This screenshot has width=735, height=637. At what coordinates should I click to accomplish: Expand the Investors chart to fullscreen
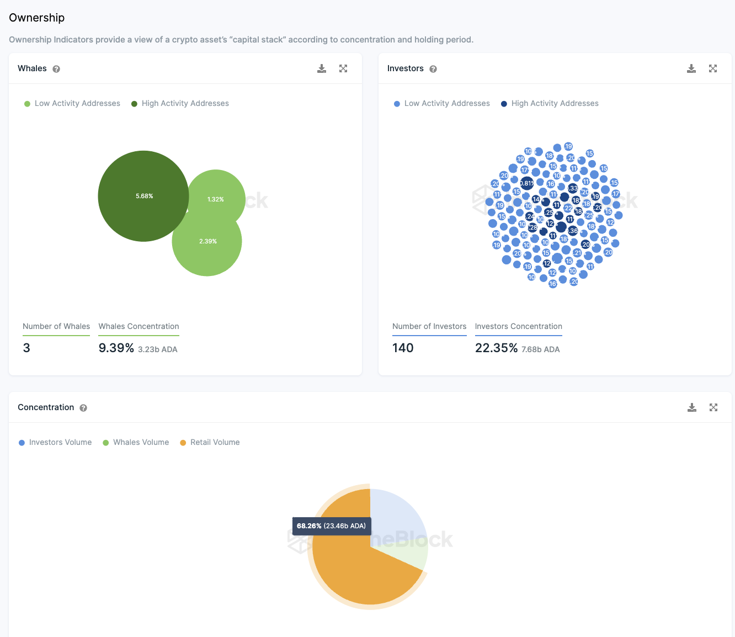[x=713, y=68]
